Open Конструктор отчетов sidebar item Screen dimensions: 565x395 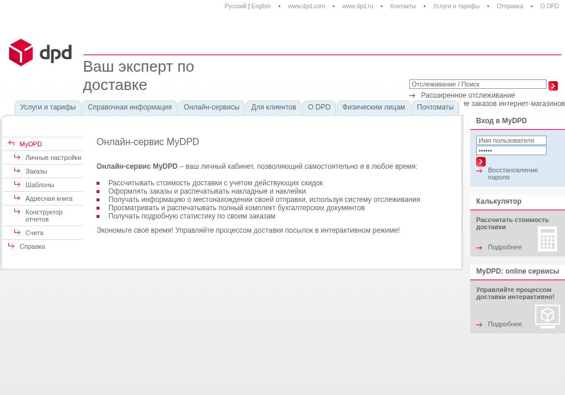(44, 216)
